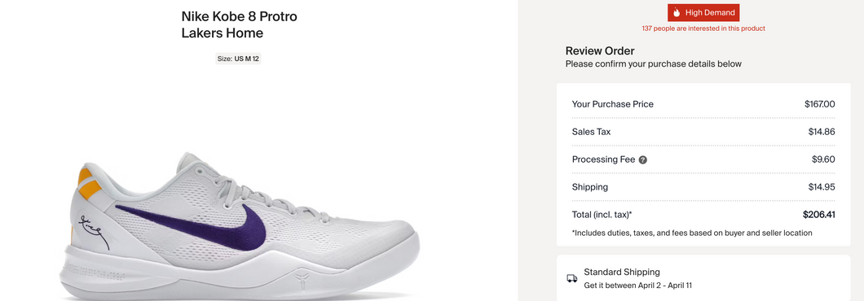Viewport: 864px width, 301px height.
Task: Click the delivery truck icon
Action: (572, 278)
